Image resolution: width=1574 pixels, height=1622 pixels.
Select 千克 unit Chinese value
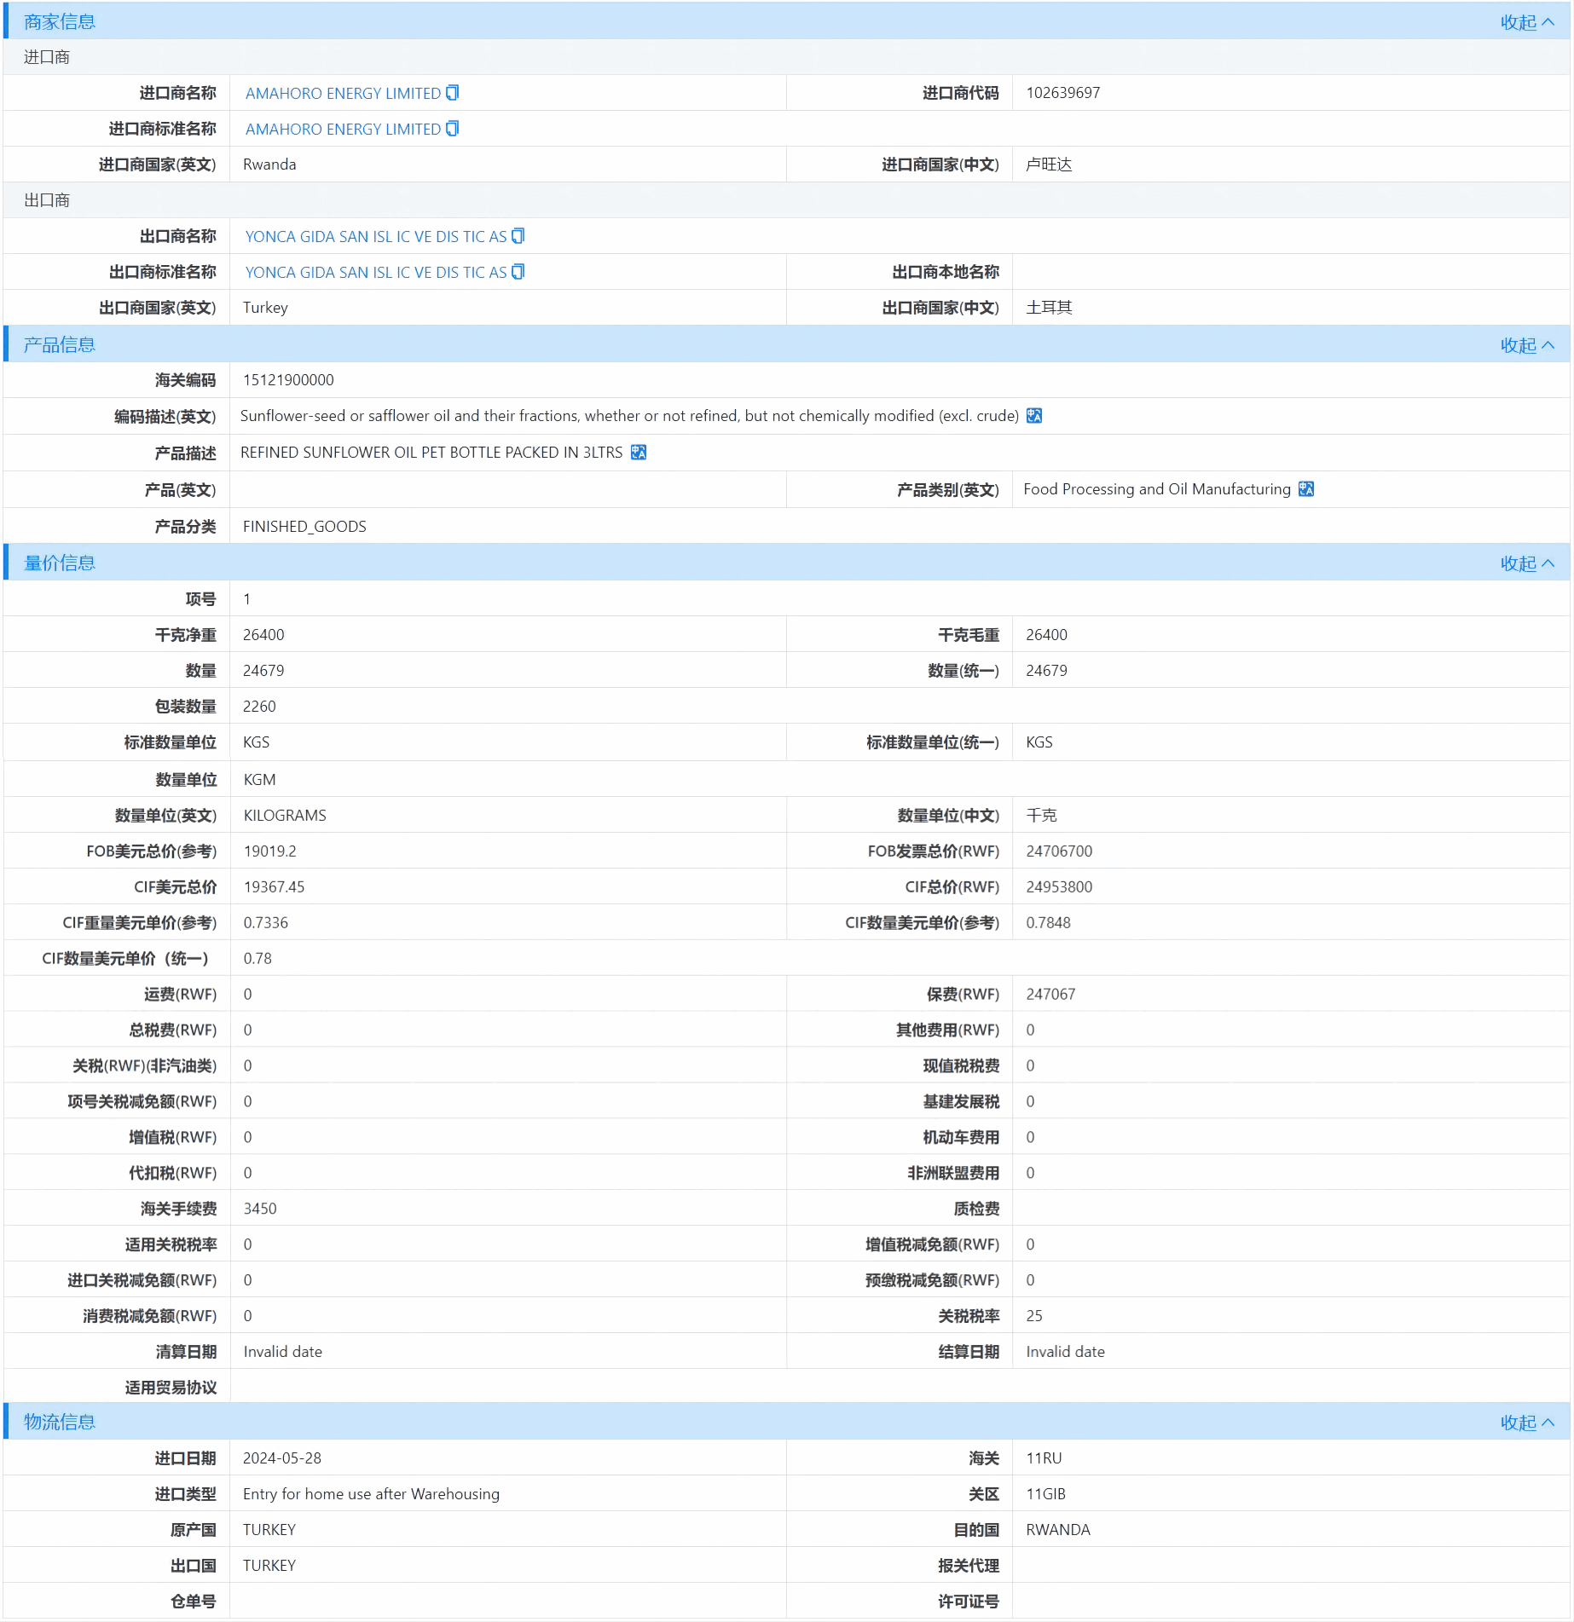point(1041,816)
